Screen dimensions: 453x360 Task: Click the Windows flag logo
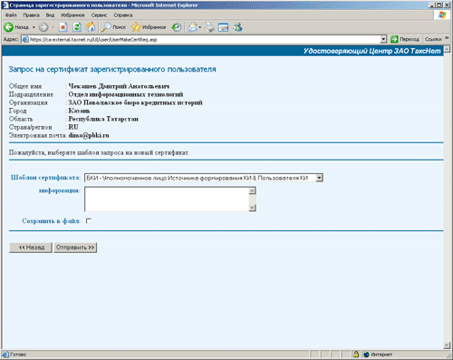pos(442,15)
